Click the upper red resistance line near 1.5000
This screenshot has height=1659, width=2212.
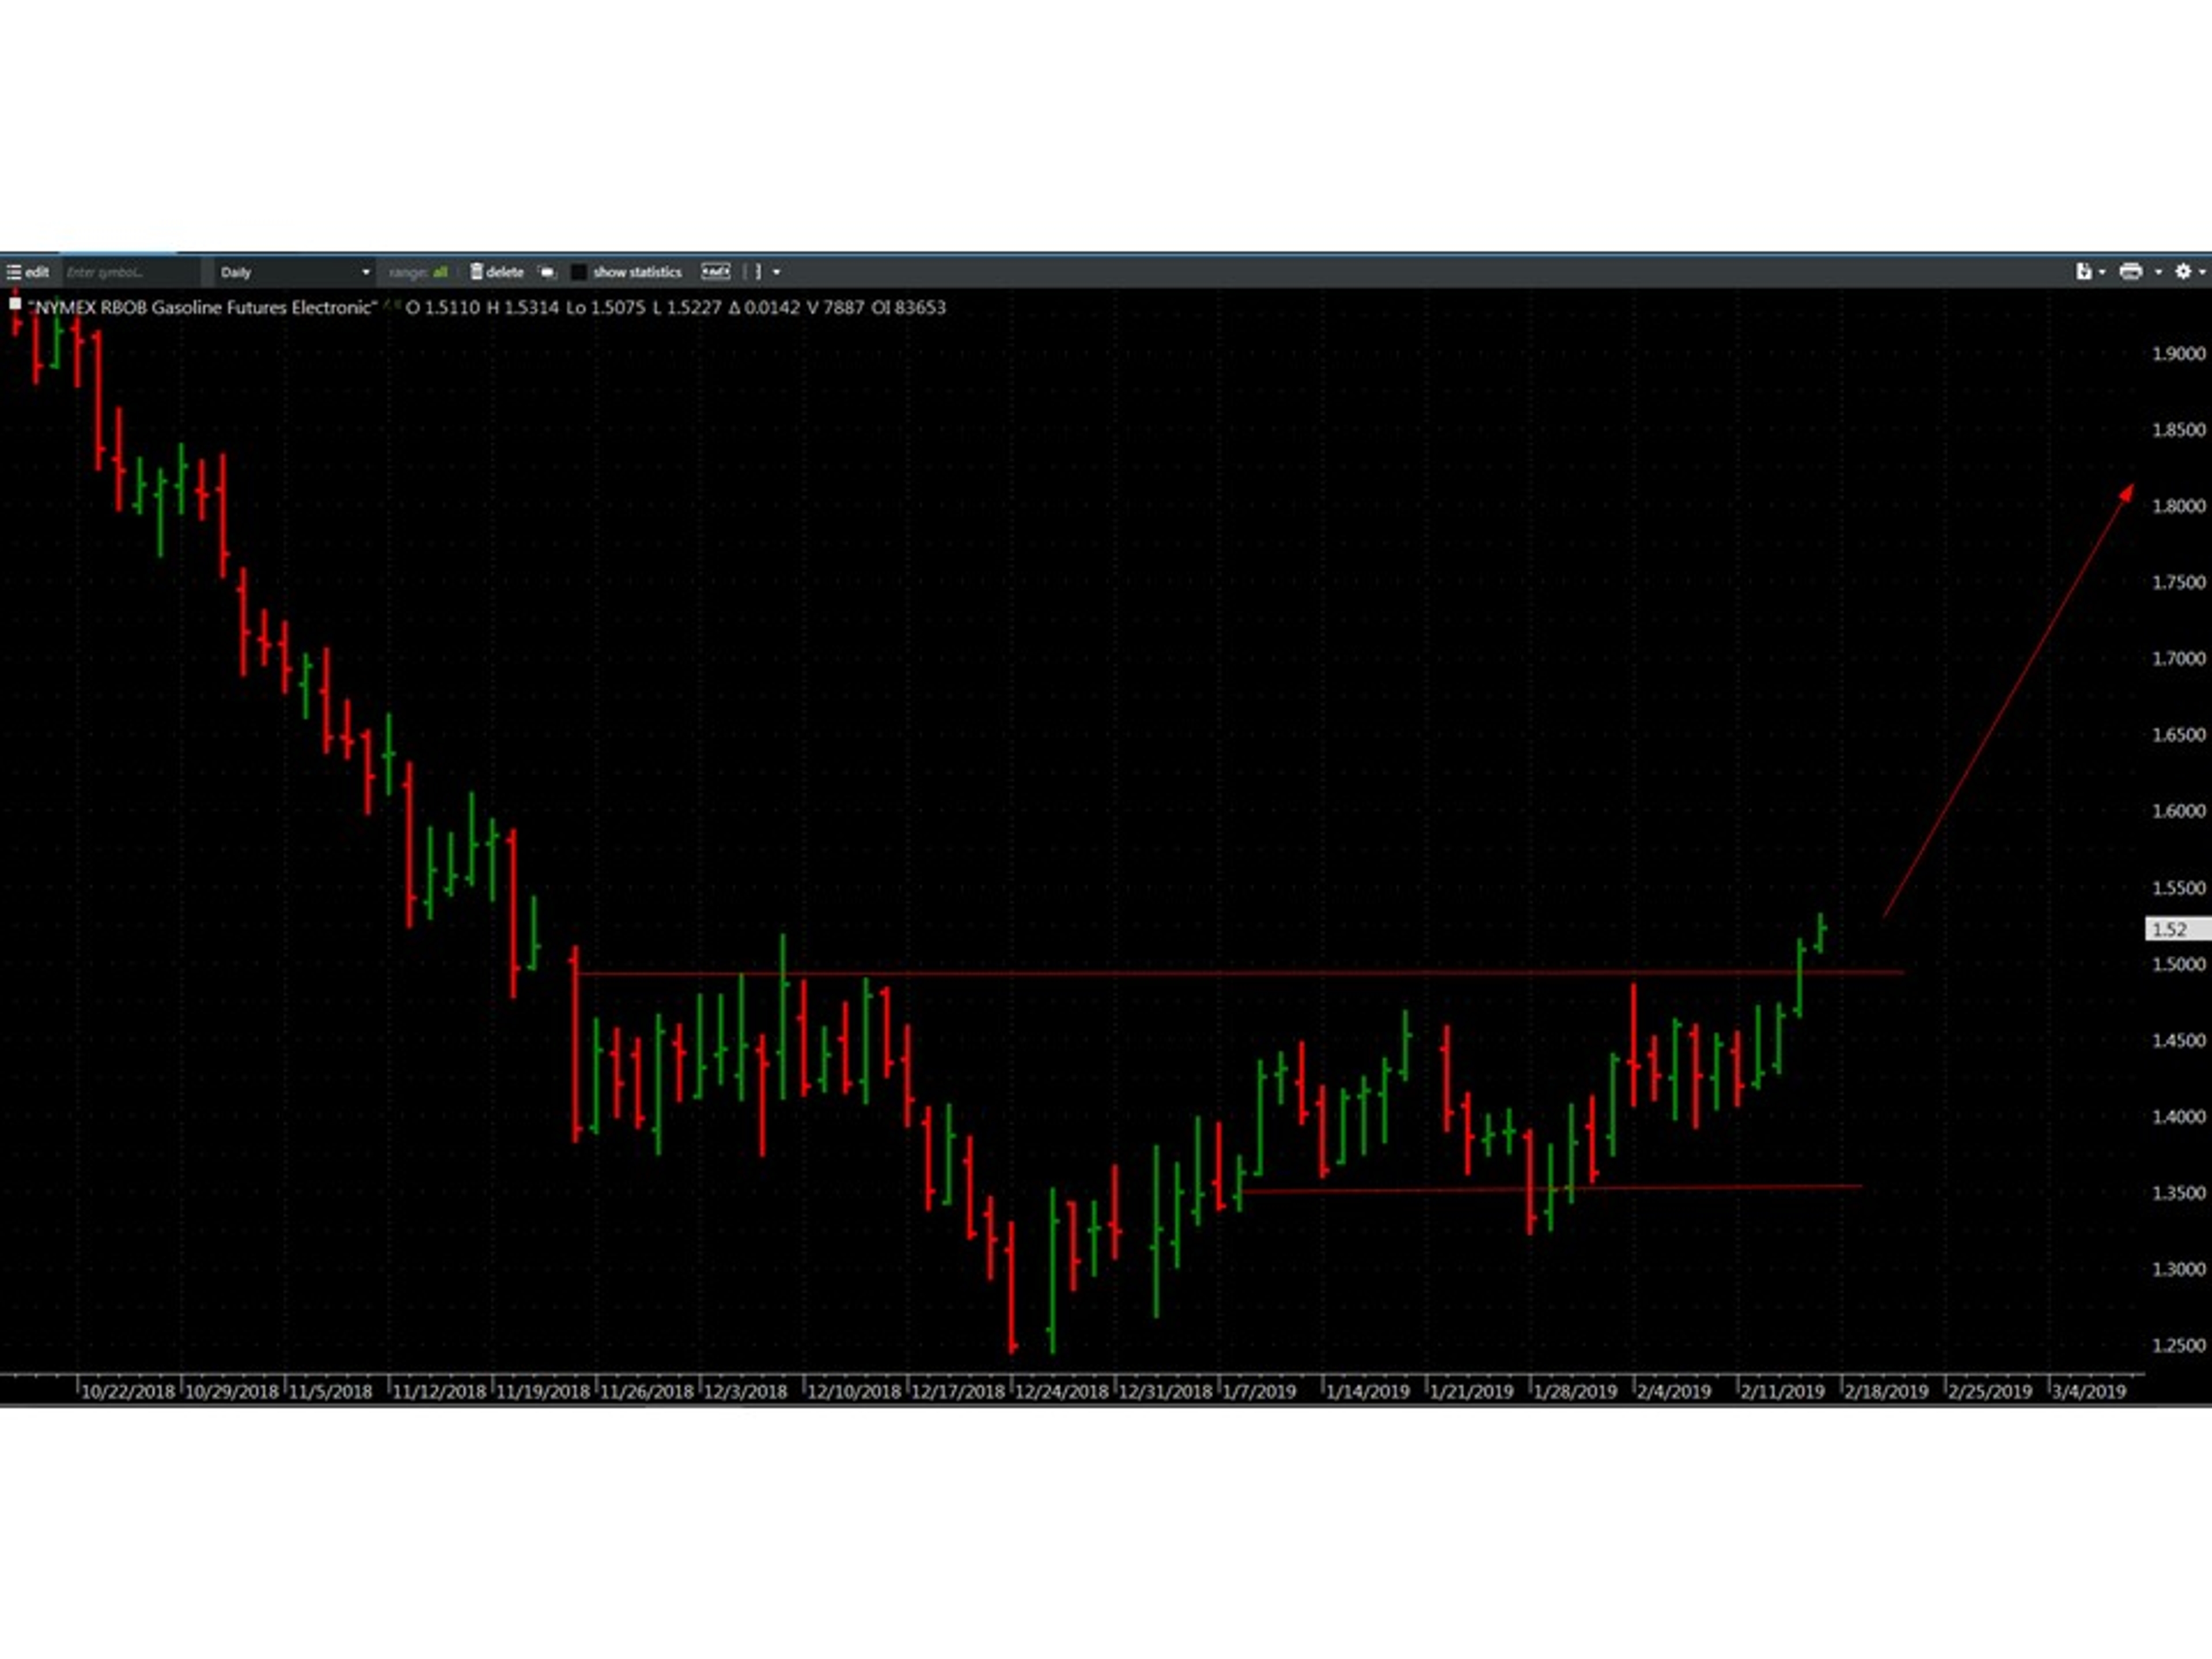click(1240, 972)
